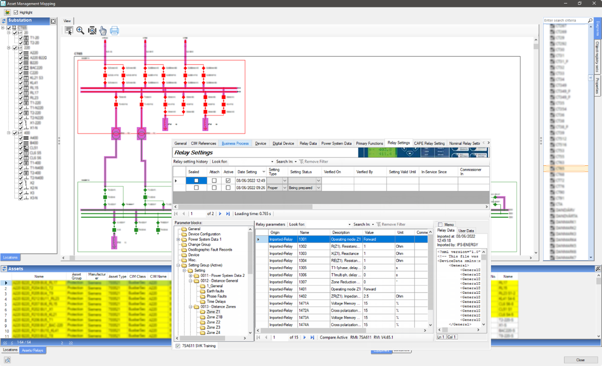
Task: Click the zoom-to-fit magnifier tool
Action: [x=92, y=30]
